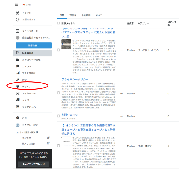
Task: Click the Proにアップグレード button
Action: (x=34, y=164)
